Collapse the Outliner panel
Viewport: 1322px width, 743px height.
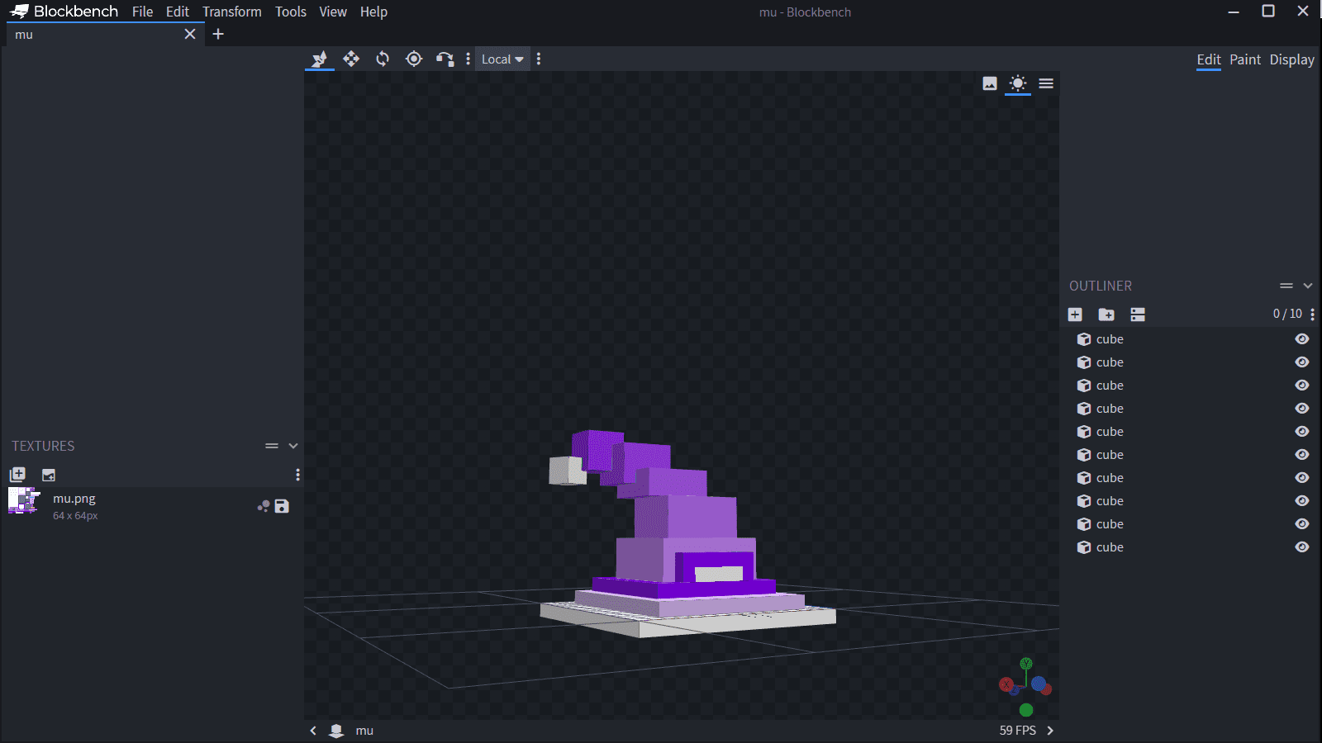pyautogui.click(x=1308, y=286)
